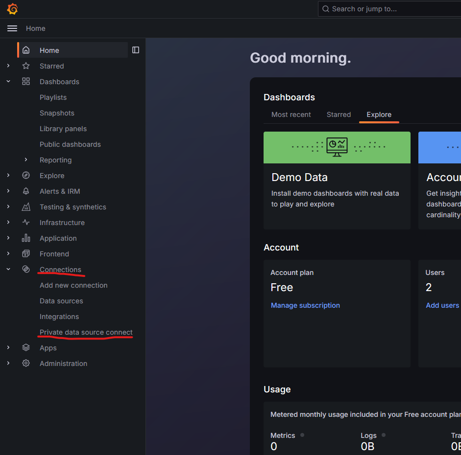Expand the Apps chevron
The width and height of the screenshot is (461, 455).
8,347
